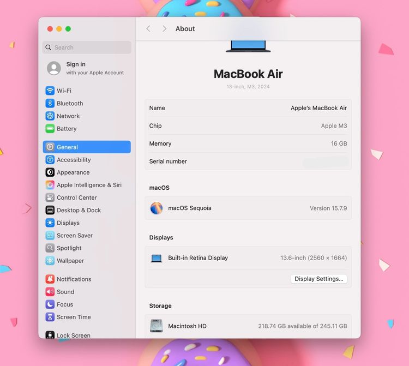Click the Displays section heading in About
The image size is (409, 366).
pos(161,238)
